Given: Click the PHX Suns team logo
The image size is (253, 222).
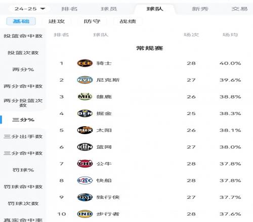Looking at the screenshot, I should click(85, 130).
